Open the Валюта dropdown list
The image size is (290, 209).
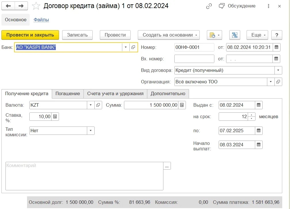point(91,105)
